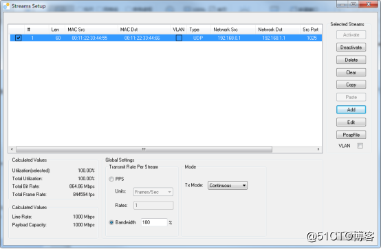Screen dimensions: 381x249
Task: Click the 192.168.0.1 network source cell
Action: tap(229, 38)
